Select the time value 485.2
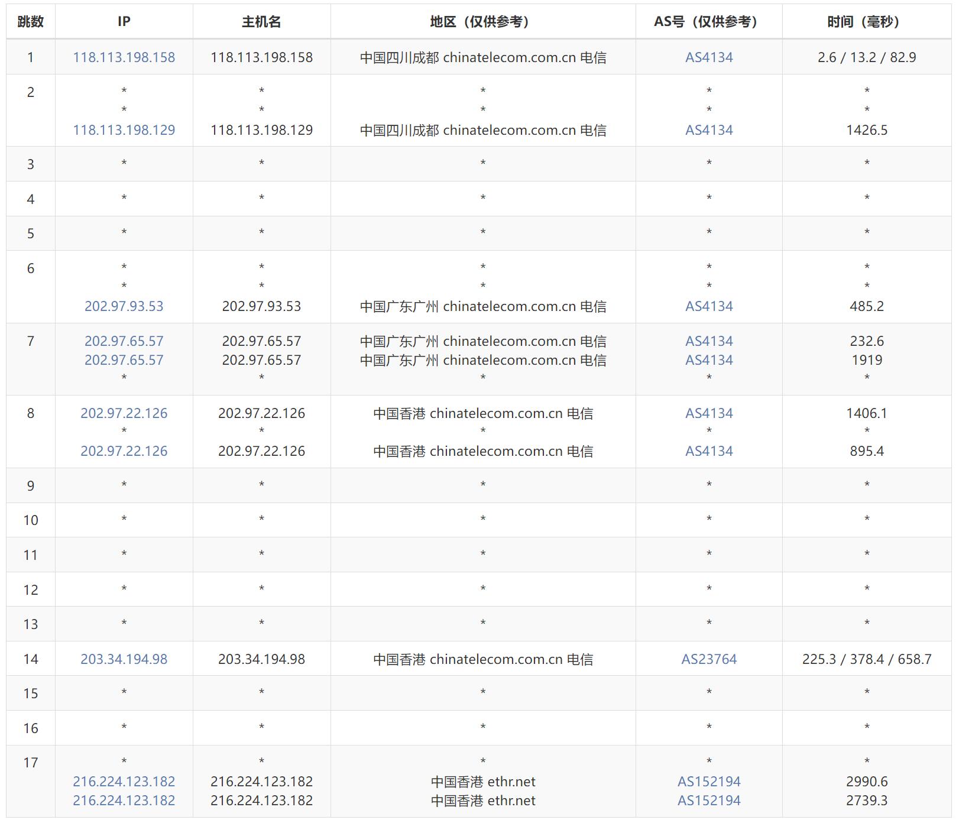The width and height of the screenshot is (959, 820). (x=867, y=306)
